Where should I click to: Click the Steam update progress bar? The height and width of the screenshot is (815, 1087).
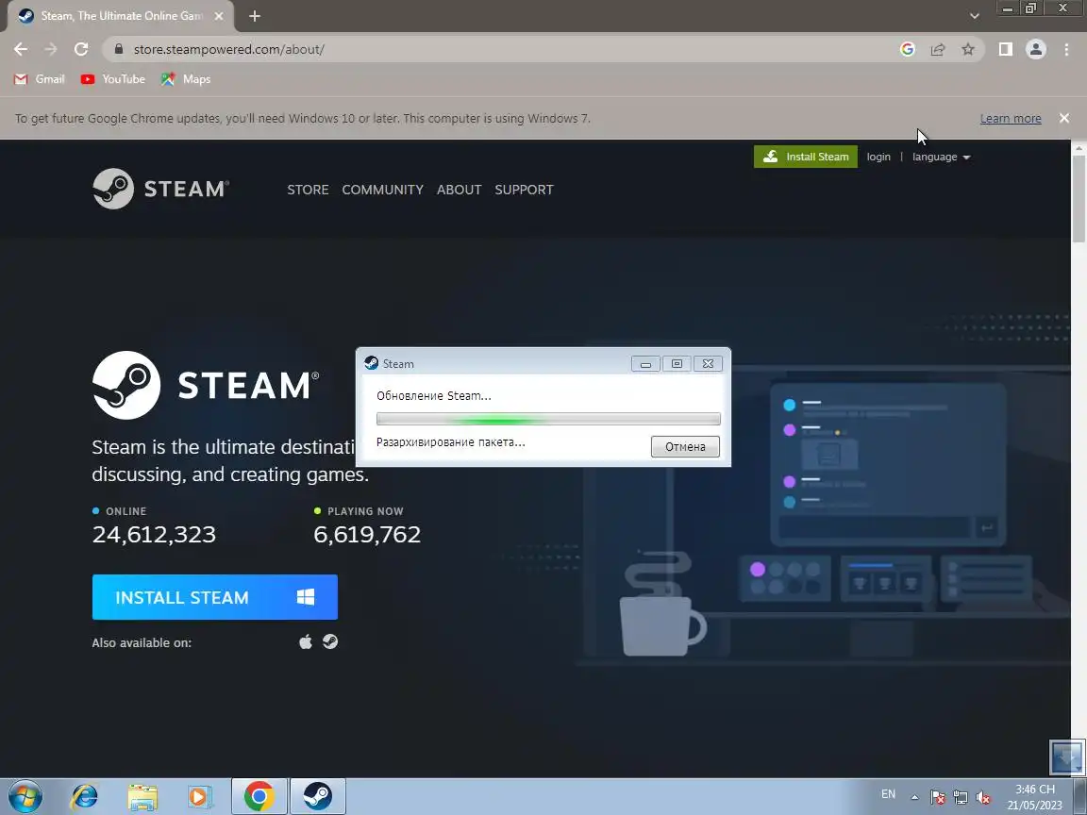click(548, 419)
